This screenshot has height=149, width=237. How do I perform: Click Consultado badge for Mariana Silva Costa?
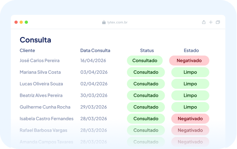pos(146,72)
